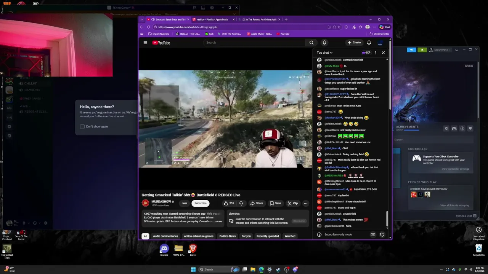Viewport: 488px width, 274px height.
Task: Click the live stream video player
Action: [225, 119]
